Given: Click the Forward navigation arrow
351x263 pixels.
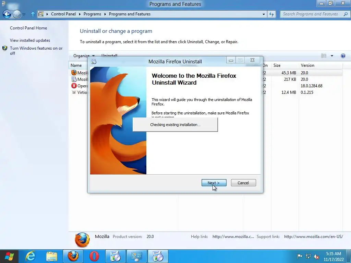Looking at the screenshot, I should point(17,14).
